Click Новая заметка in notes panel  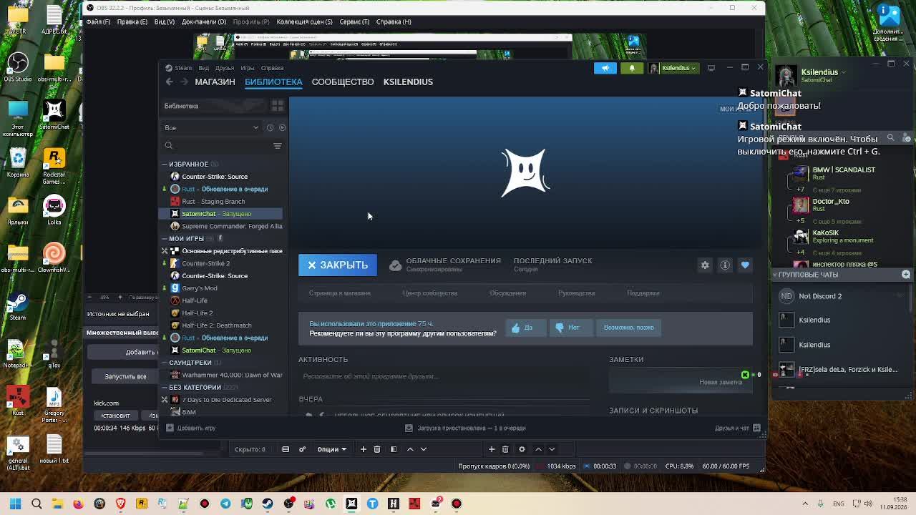point(721,382)
